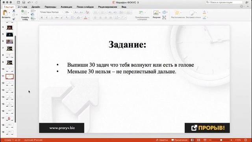Click the Save icon in title bar

(x=24, y=2)
